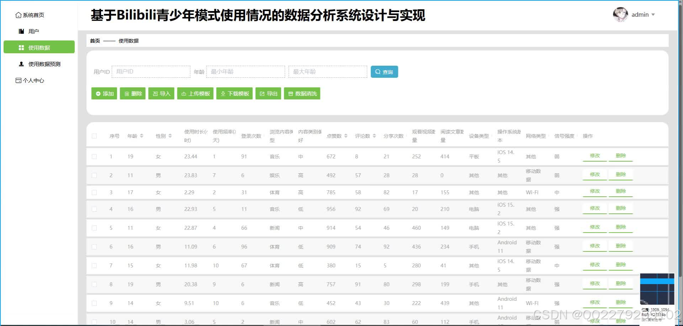Toggle the select-all checkbox in table header
The image size is (683, 326).
[x=94, y=136]
